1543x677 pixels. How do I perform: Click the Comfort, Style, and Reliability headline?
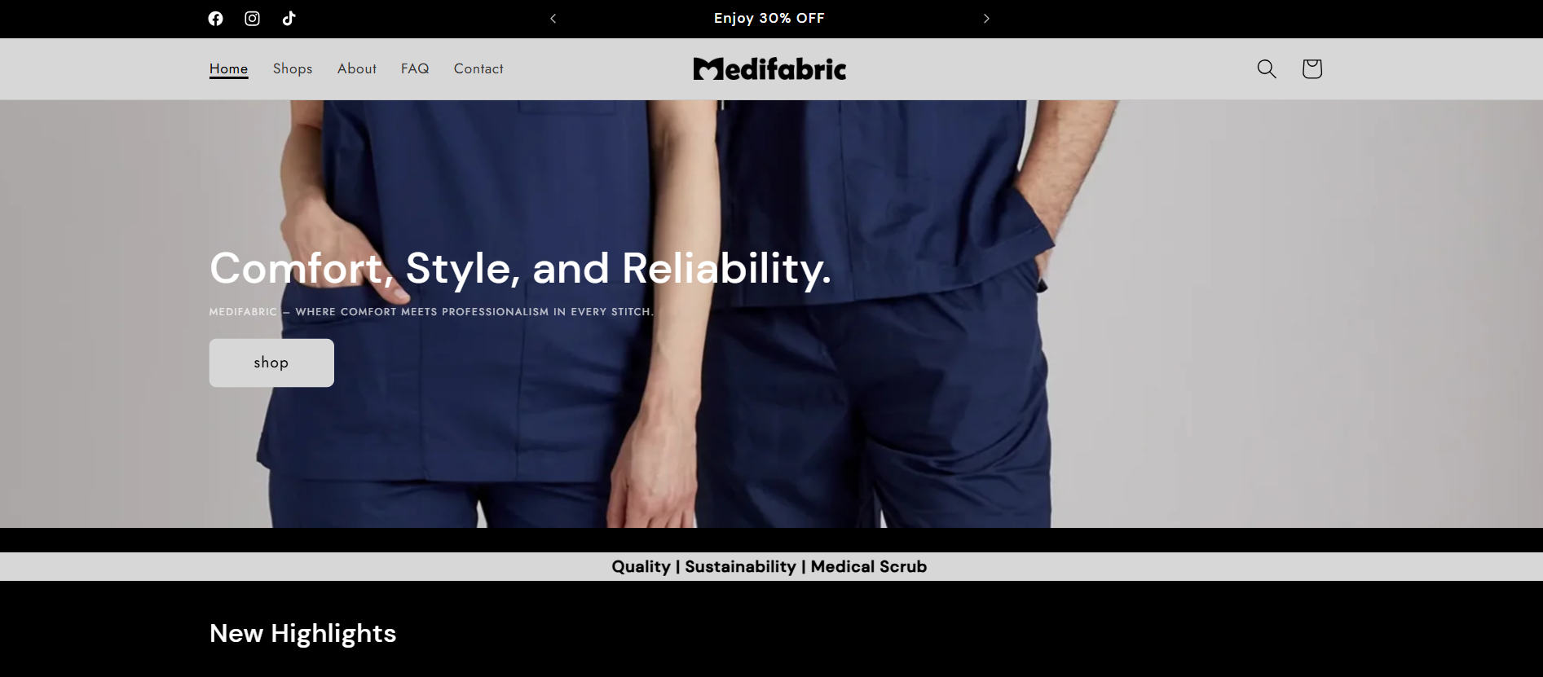[x=520, y=268]
